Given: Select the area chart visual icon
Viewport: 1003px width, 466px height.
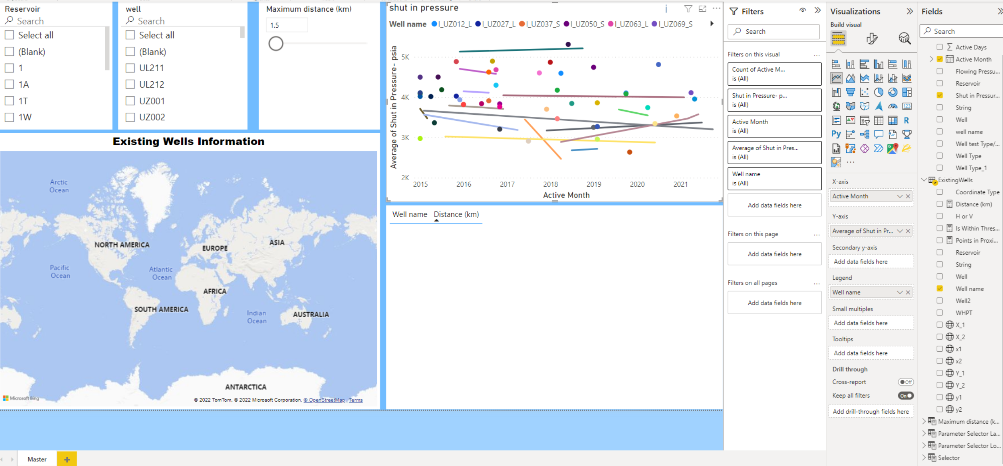Looking at the screenshot, I should click(850, 78).
